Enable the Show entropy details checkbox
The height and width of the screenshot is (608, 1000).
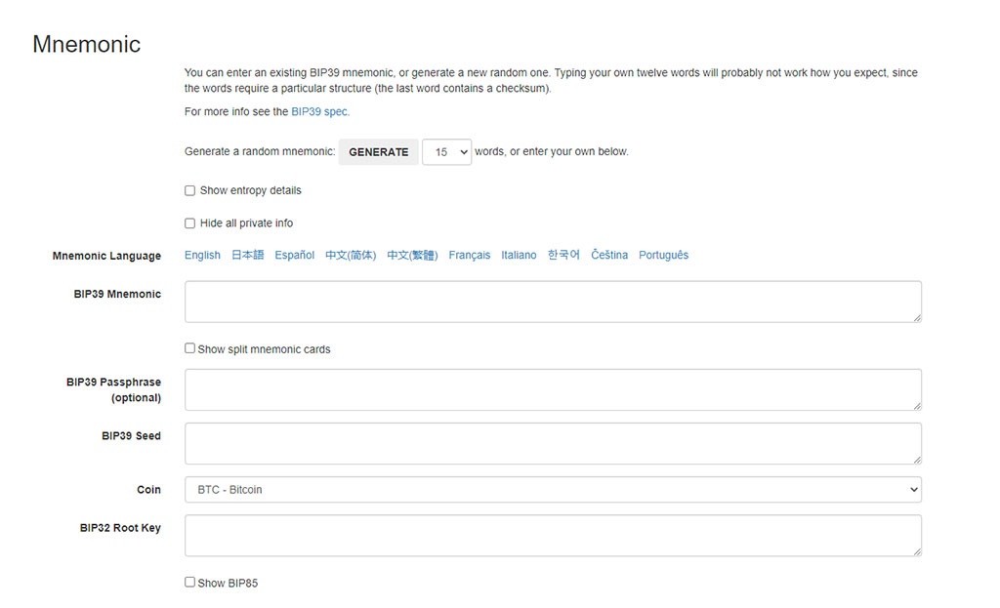190,190
